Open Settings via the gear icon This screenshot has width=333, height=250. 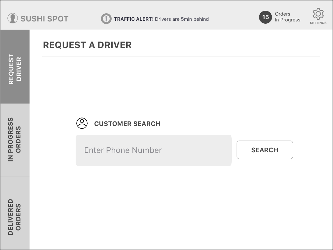pos(318,14)
